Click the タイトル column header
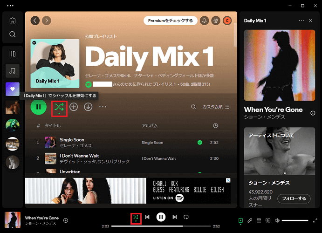This screenshot has height=233, width=322. [x=53, y=125]
